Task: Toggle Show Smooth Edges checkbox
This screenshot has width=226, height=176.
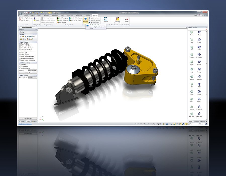Action: click(x=20, y=50)
